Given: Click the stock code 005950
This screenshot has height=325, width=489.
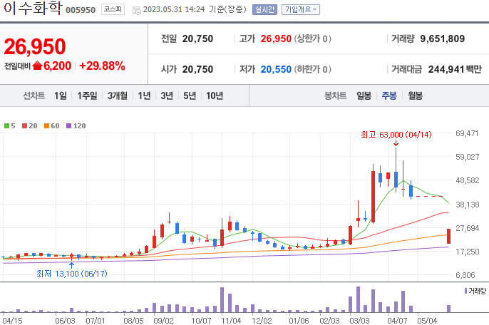Looking at the screenshot, I should click(x=81, y=10).
